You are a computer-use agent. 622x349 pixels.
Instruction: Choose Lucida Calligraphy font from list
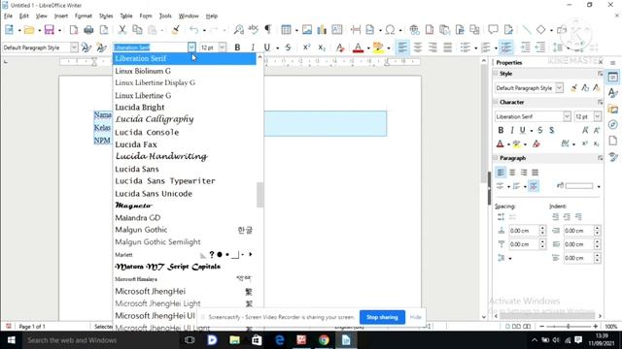185,119
